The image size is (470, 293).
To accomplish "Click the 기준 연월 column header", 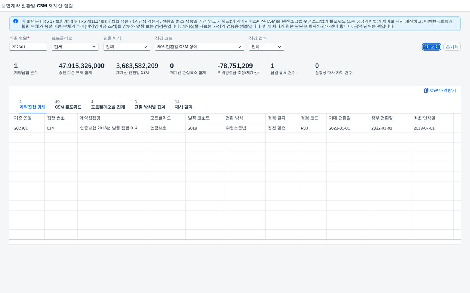I will click(x=27, y=118).
